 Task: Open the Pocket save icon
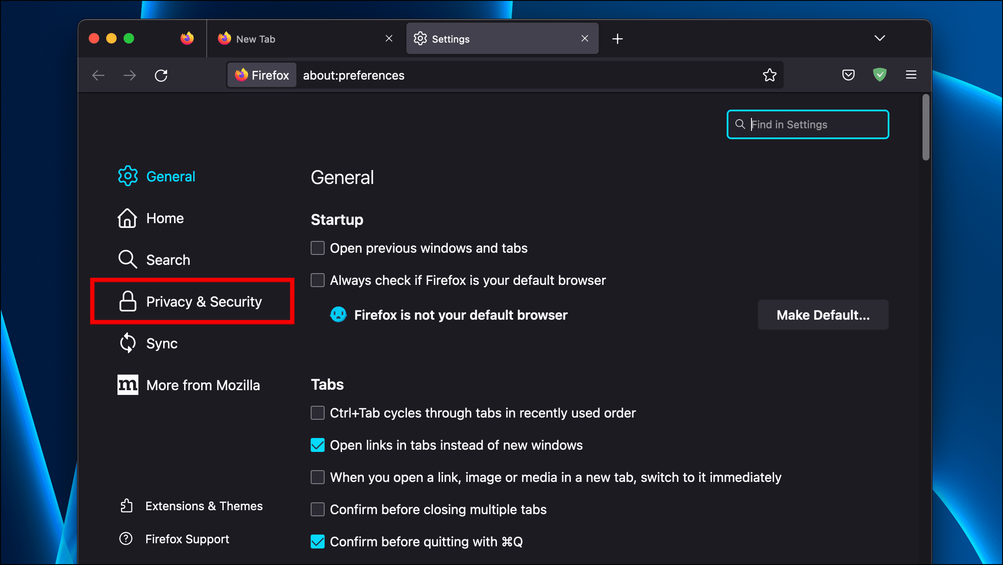(849, 75)
